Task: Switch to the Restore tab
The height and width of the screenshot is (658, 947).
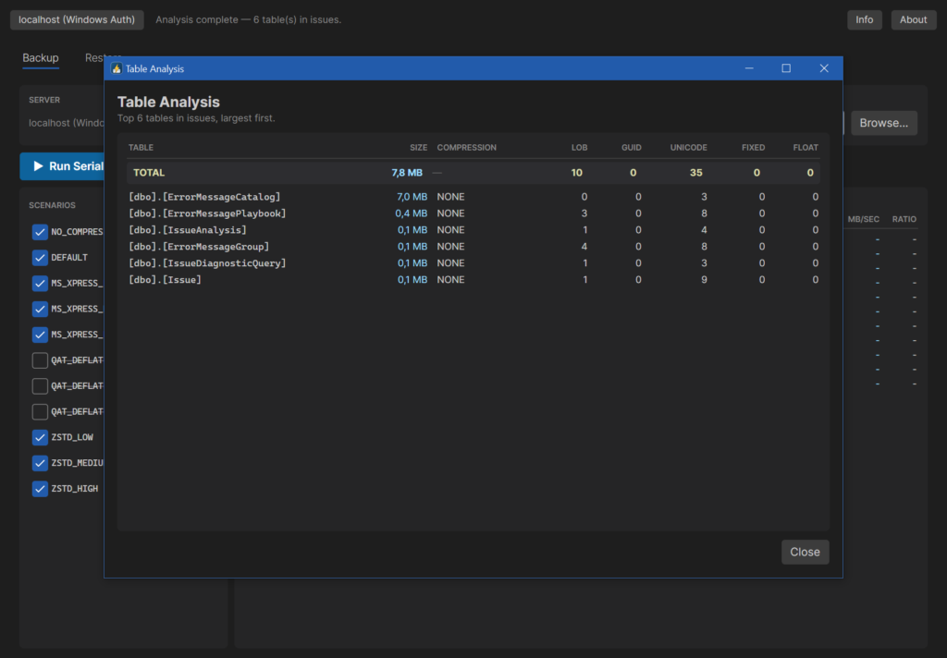Action: [x=94, y=57]
